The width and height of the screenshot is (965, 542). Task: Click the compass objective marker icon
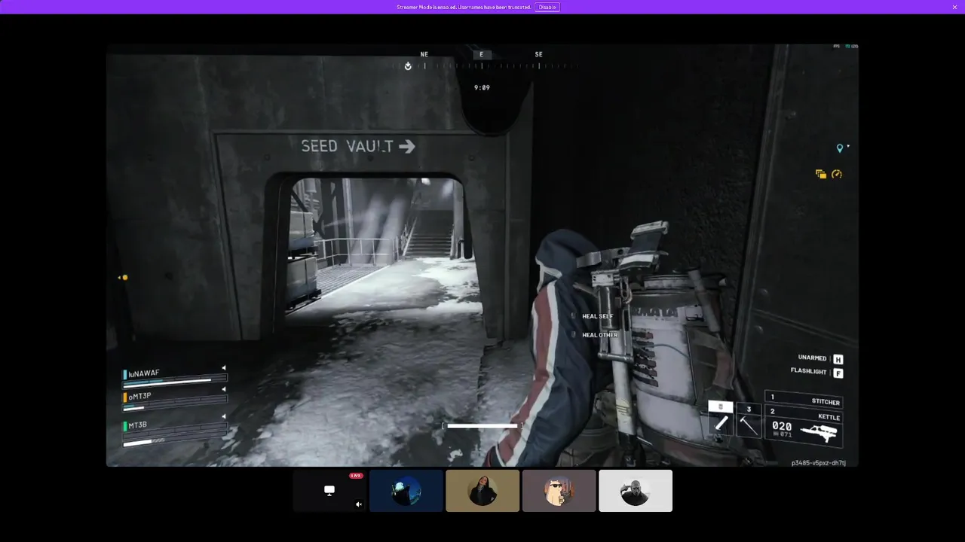(x=408, y=66)
